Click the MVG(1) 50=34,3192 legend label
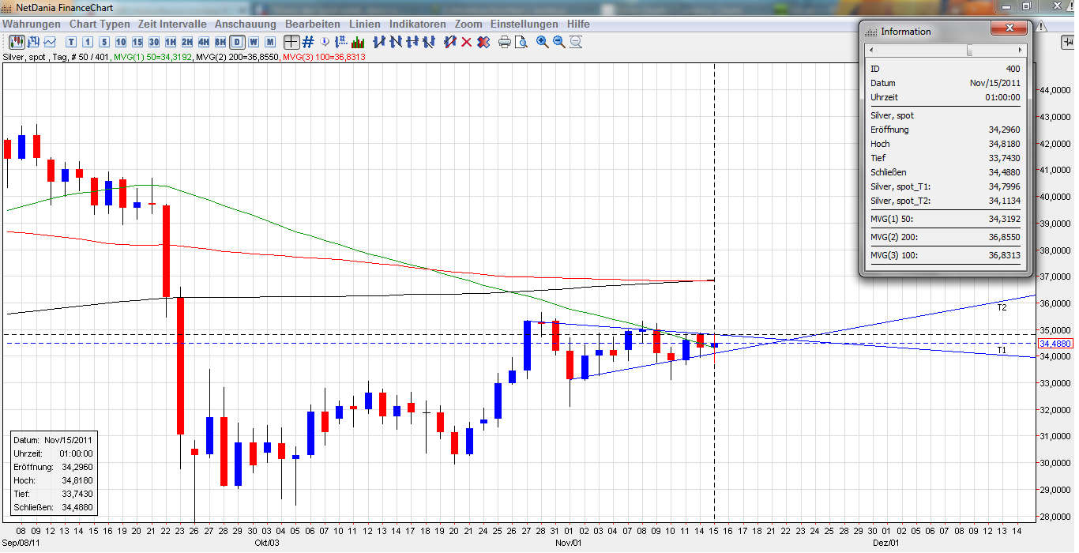 pos(153,57)
